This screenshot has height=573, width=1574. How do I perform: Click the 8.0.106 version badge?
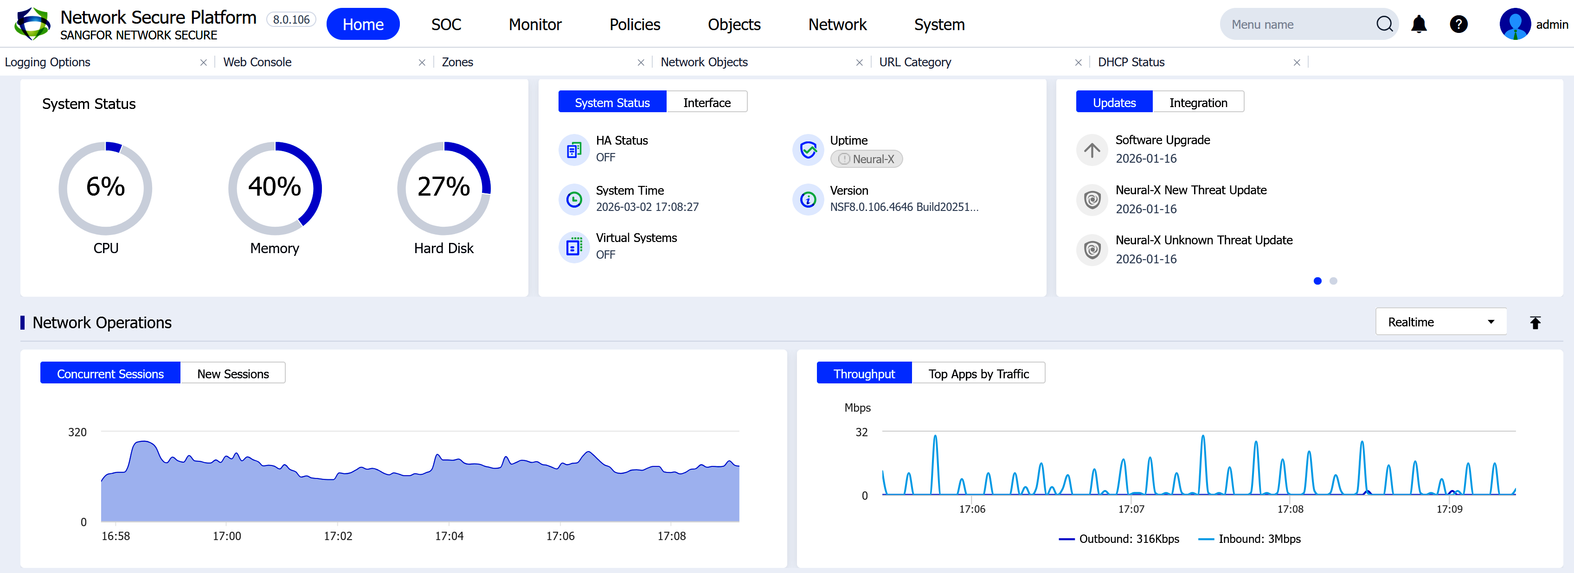(291, 19)
